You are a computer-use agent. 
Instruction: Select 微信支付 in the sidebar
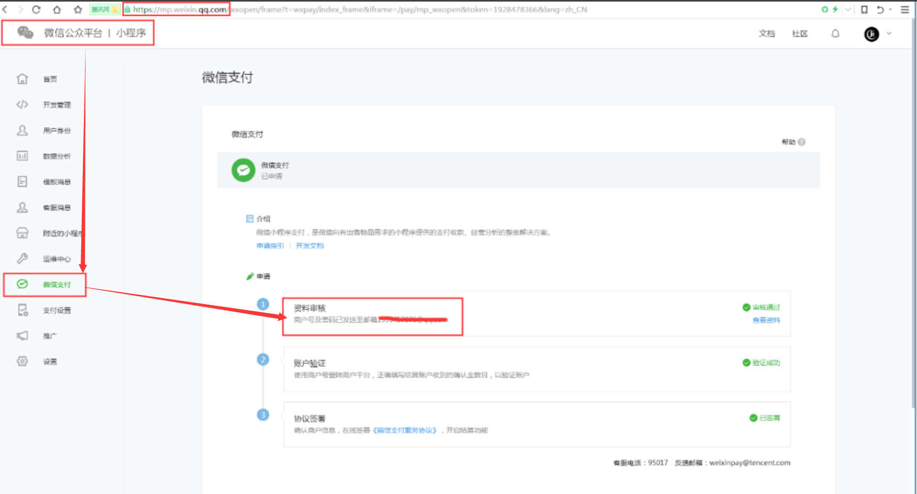[x=45, y=284]
